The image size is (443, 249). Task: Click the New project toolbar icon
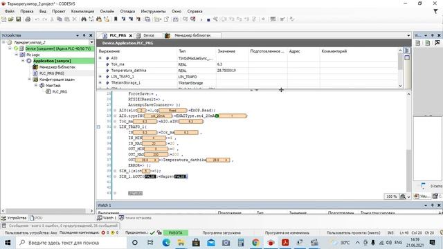tap(3, 19)
